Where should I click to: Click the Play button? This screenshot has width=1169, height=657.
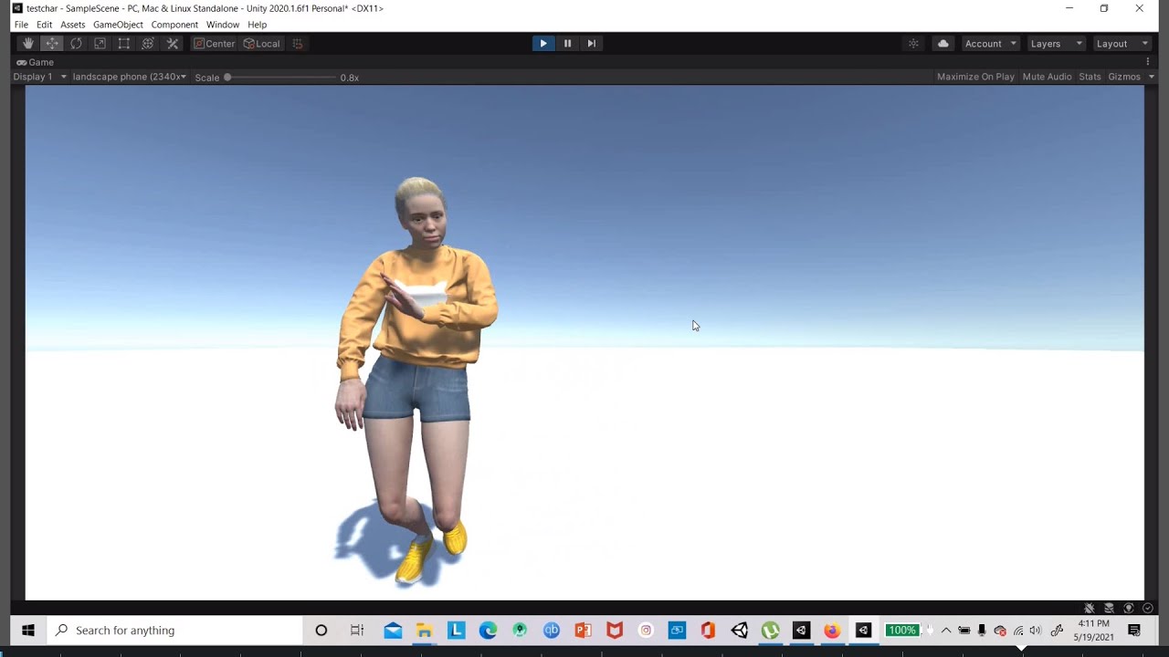(543, 44)
